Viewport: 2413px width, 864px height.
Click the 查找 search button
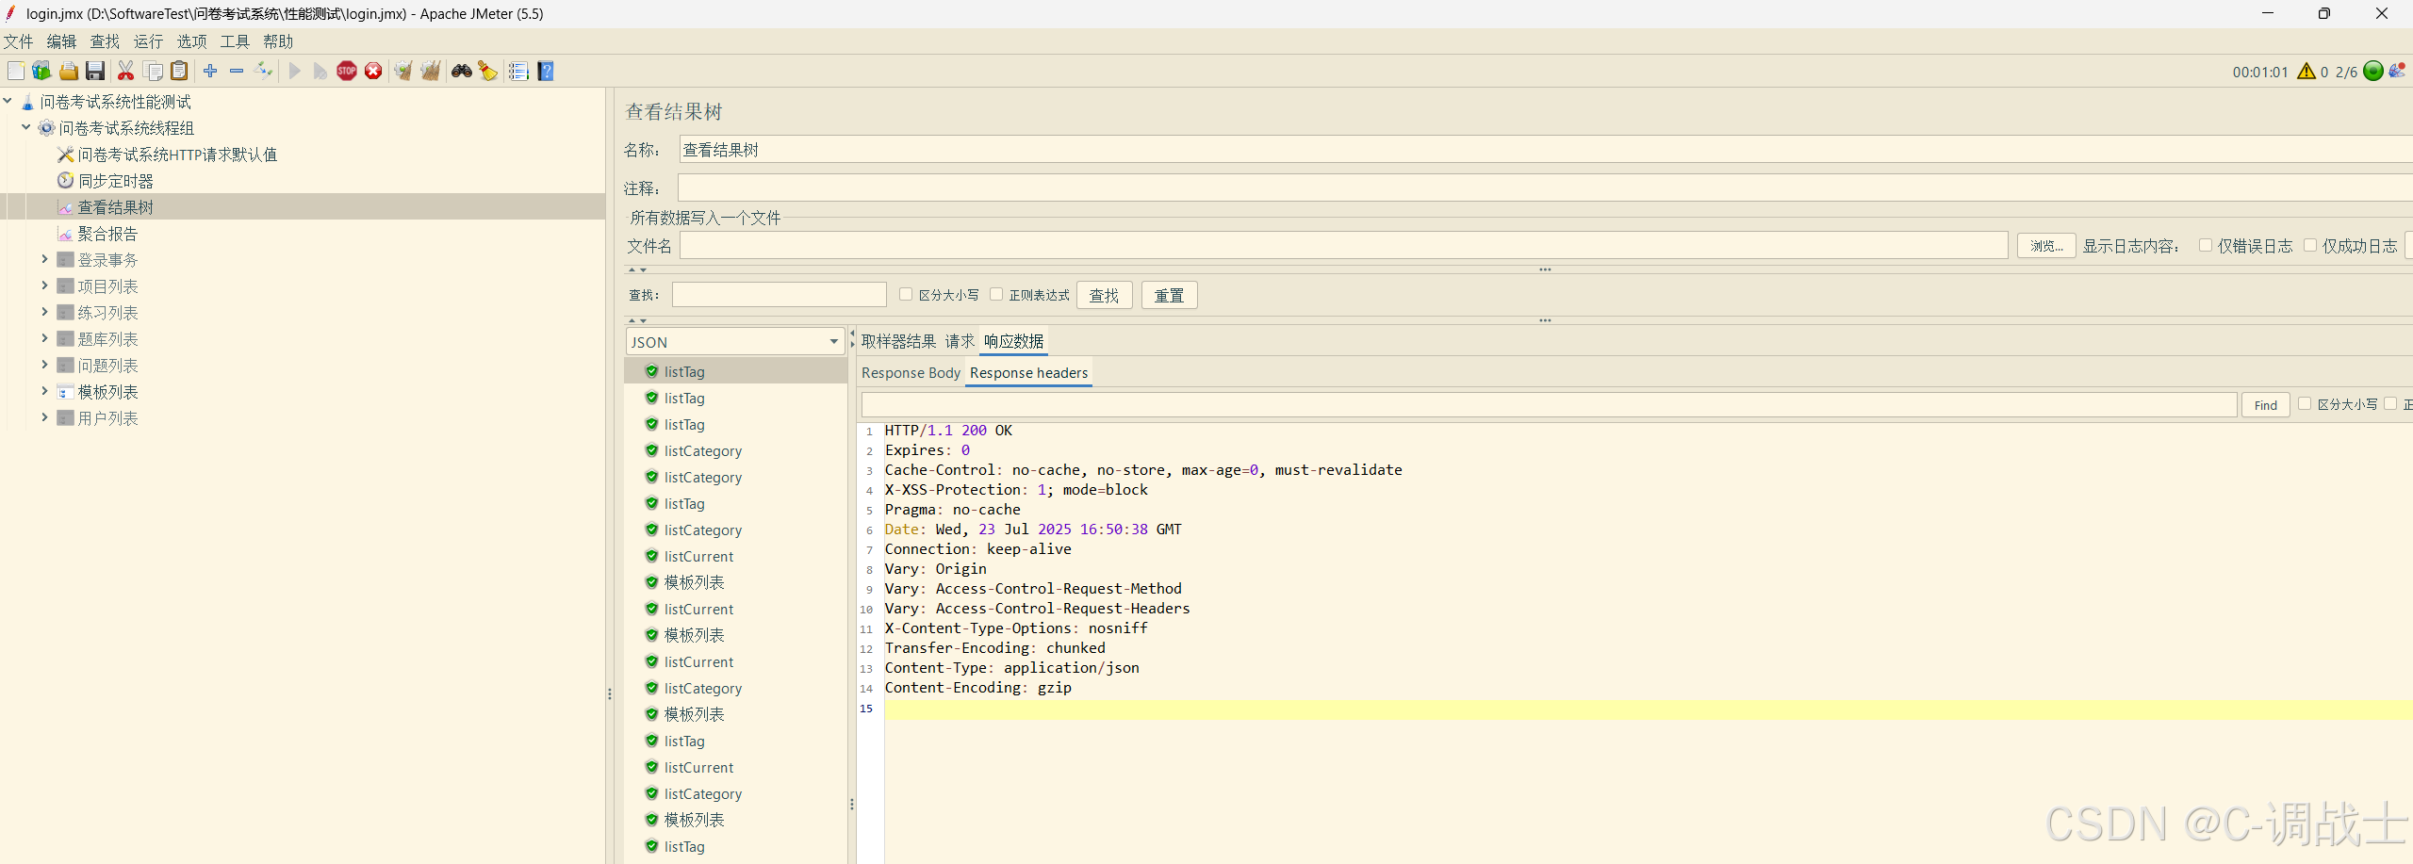[1104, 296]
